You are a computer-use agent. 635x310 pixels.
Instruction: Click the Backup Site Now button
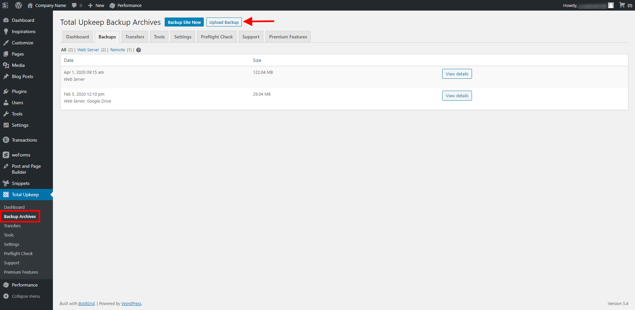pos(184,22)
